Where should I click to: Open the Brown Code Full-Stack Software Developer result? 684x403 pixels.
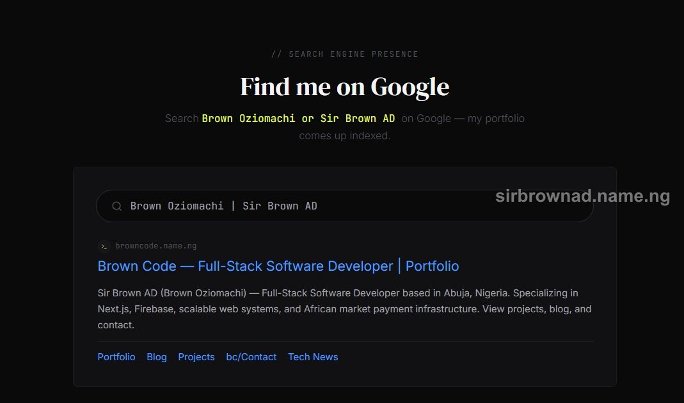tap(278, 266)
